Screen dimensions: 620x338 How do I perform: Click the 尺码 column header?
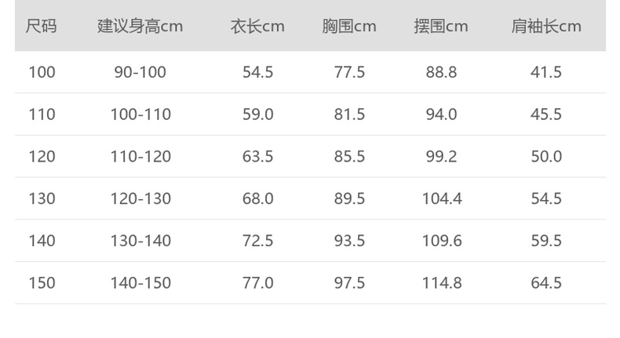click(42, 26)
